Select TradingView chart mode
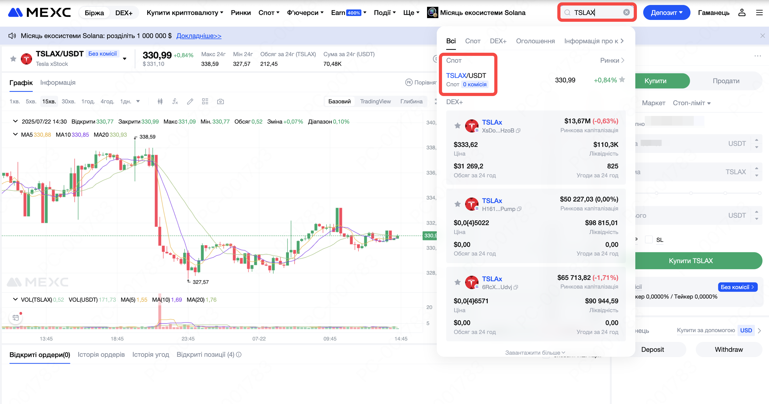The image size is (769, 404). tap(375, 101)
